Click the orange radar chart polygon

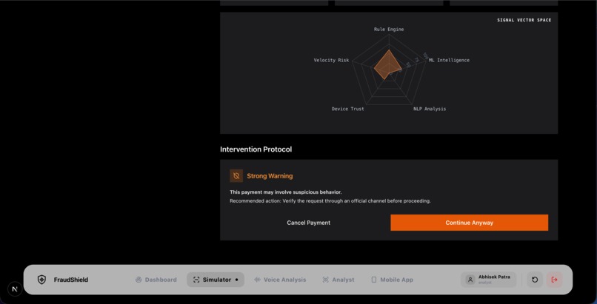click(387, 64)
